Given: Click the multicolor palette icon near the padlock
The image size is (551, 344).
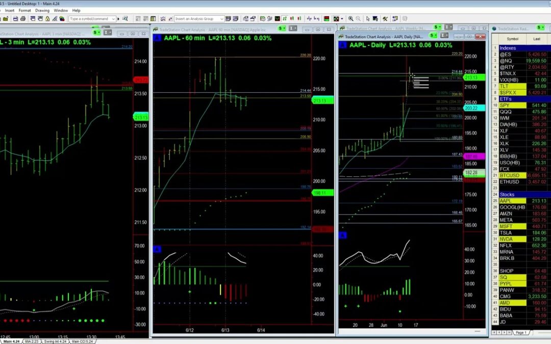Looking at the screenshot, I should coord(62,19).
